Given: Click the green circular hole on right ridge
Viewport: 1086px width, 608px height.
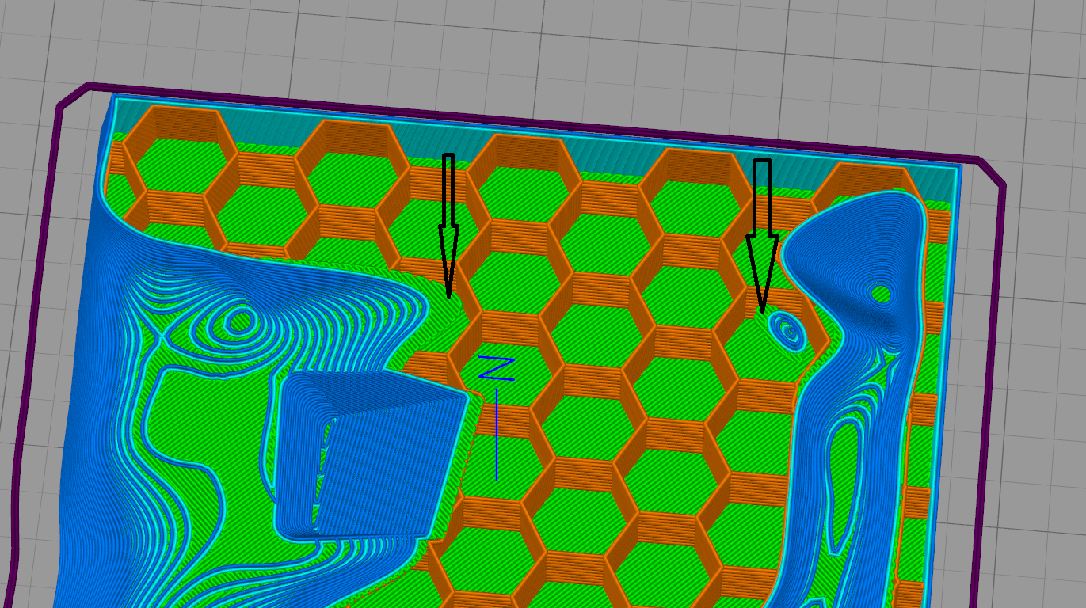Looking at the screenshot, I should [x=880, y=294].
